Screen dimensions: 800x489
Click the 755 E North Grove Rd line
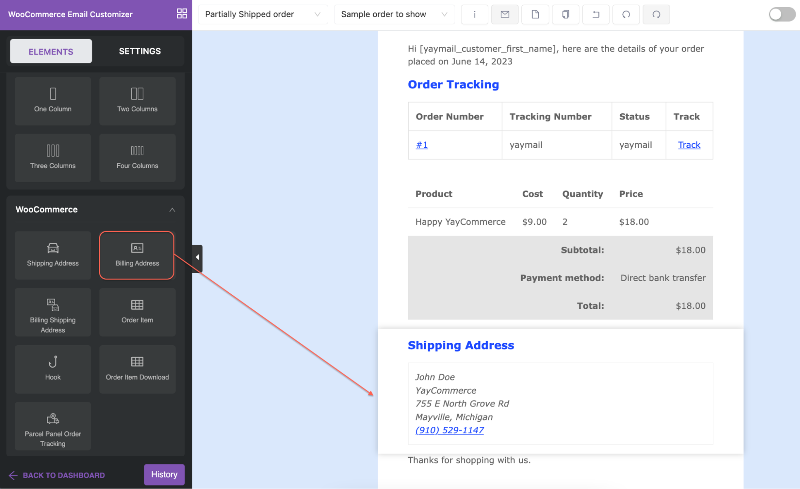[462, 404]
